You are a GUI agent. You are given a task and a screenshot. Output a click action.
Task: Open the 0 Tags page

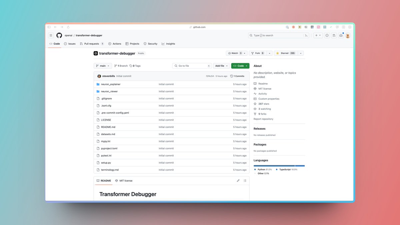pyautogui.click(x=135, y=66)
